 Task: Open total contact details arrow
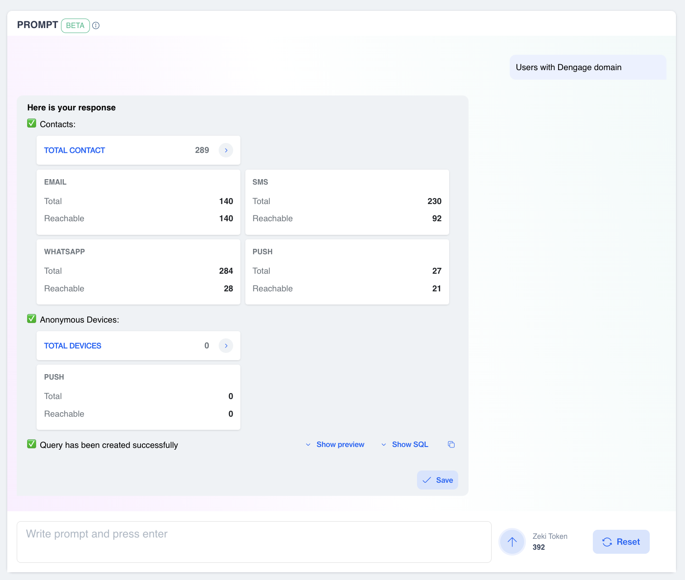pos(226,150)
